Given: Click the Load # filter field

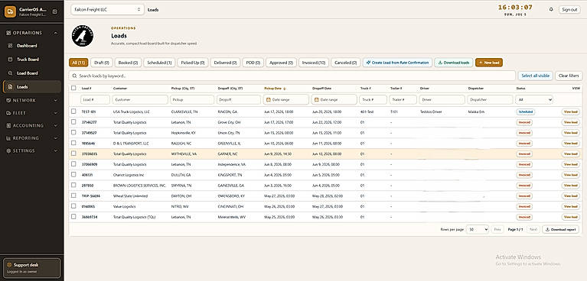Looking at the screenshot, I should pyautogui.click(x=95, y=100).
